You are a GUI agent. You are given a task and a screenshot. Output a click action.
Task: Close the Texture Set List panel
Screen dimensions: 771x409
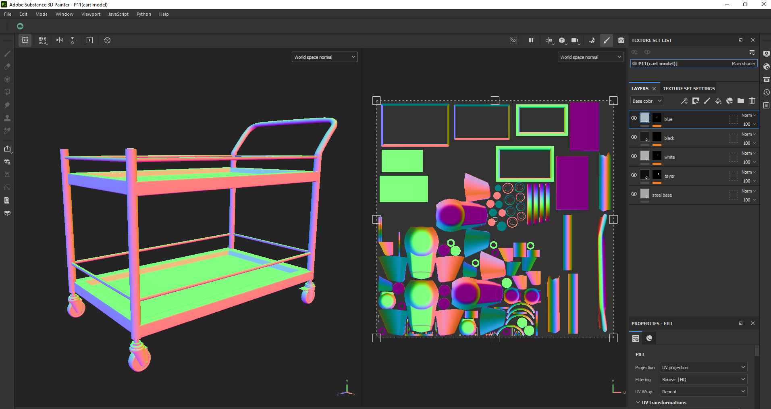pos(753,40)
